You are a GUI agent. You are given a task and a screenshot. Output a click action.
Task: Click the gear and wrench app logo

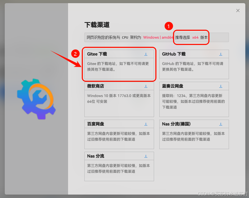click(36, 99)
